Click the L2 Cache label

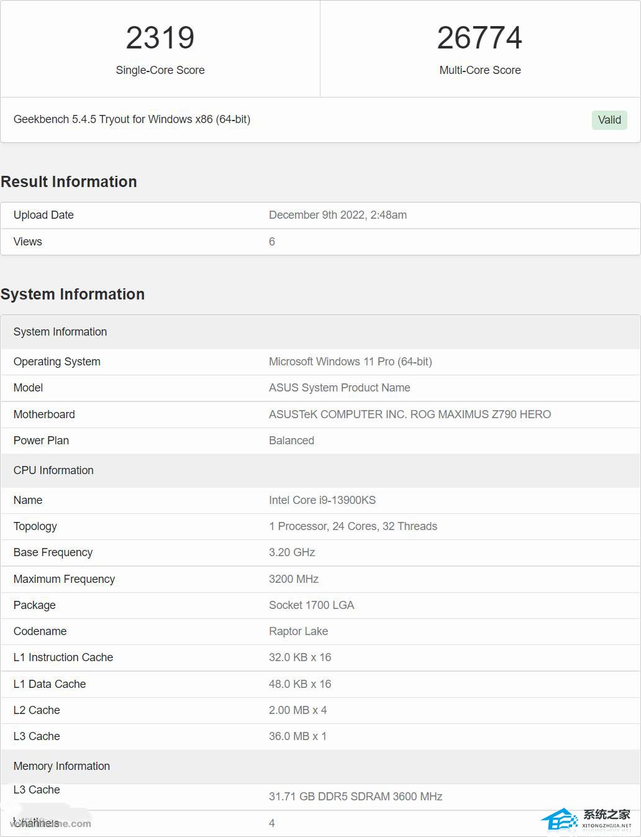(x=37, y=710)
